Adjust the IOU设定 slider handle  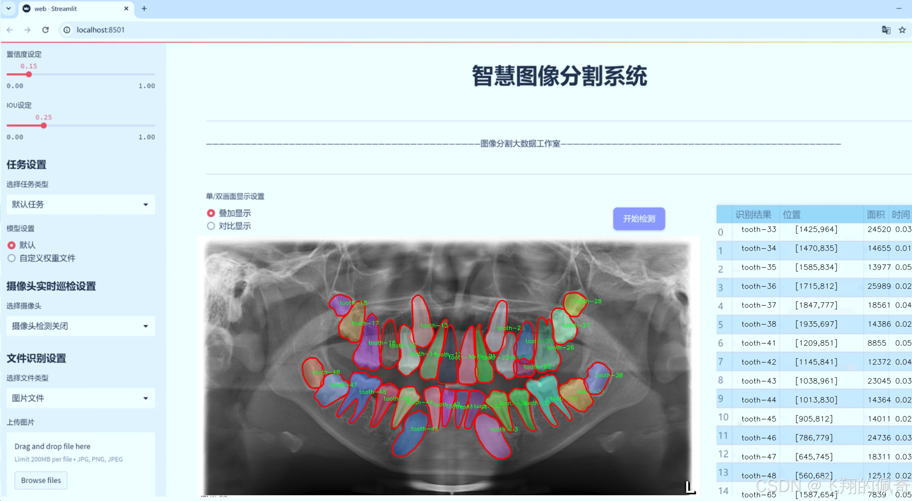tap(44, 125)
